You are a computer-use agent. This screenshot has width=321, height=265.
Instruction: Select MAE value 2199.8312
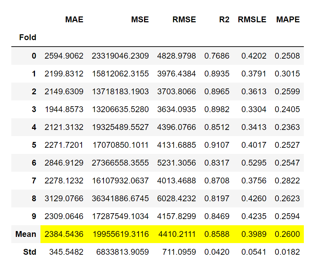[64, 74]
